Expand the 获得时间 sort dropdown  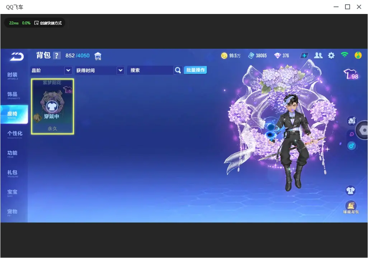click(99, 70)
